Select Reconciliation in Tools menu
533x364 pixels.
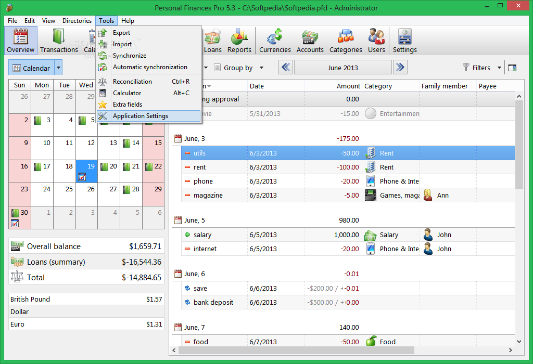[x=148, y=82]
